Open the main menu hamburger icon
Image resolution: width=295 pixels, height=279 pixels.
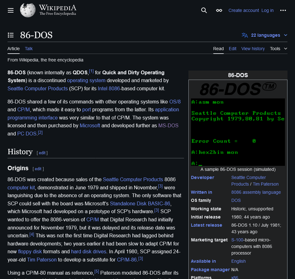[x=11, y=10]
